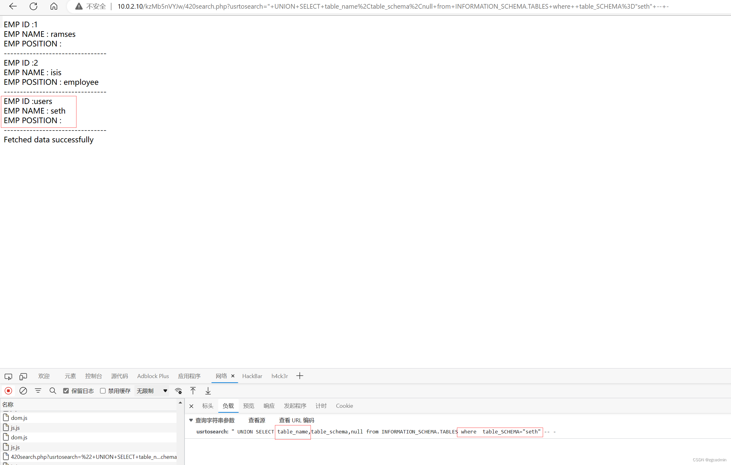Screen dimensions: 731x465
Task: Switch to the 计时 details tab
Action: 321,406
